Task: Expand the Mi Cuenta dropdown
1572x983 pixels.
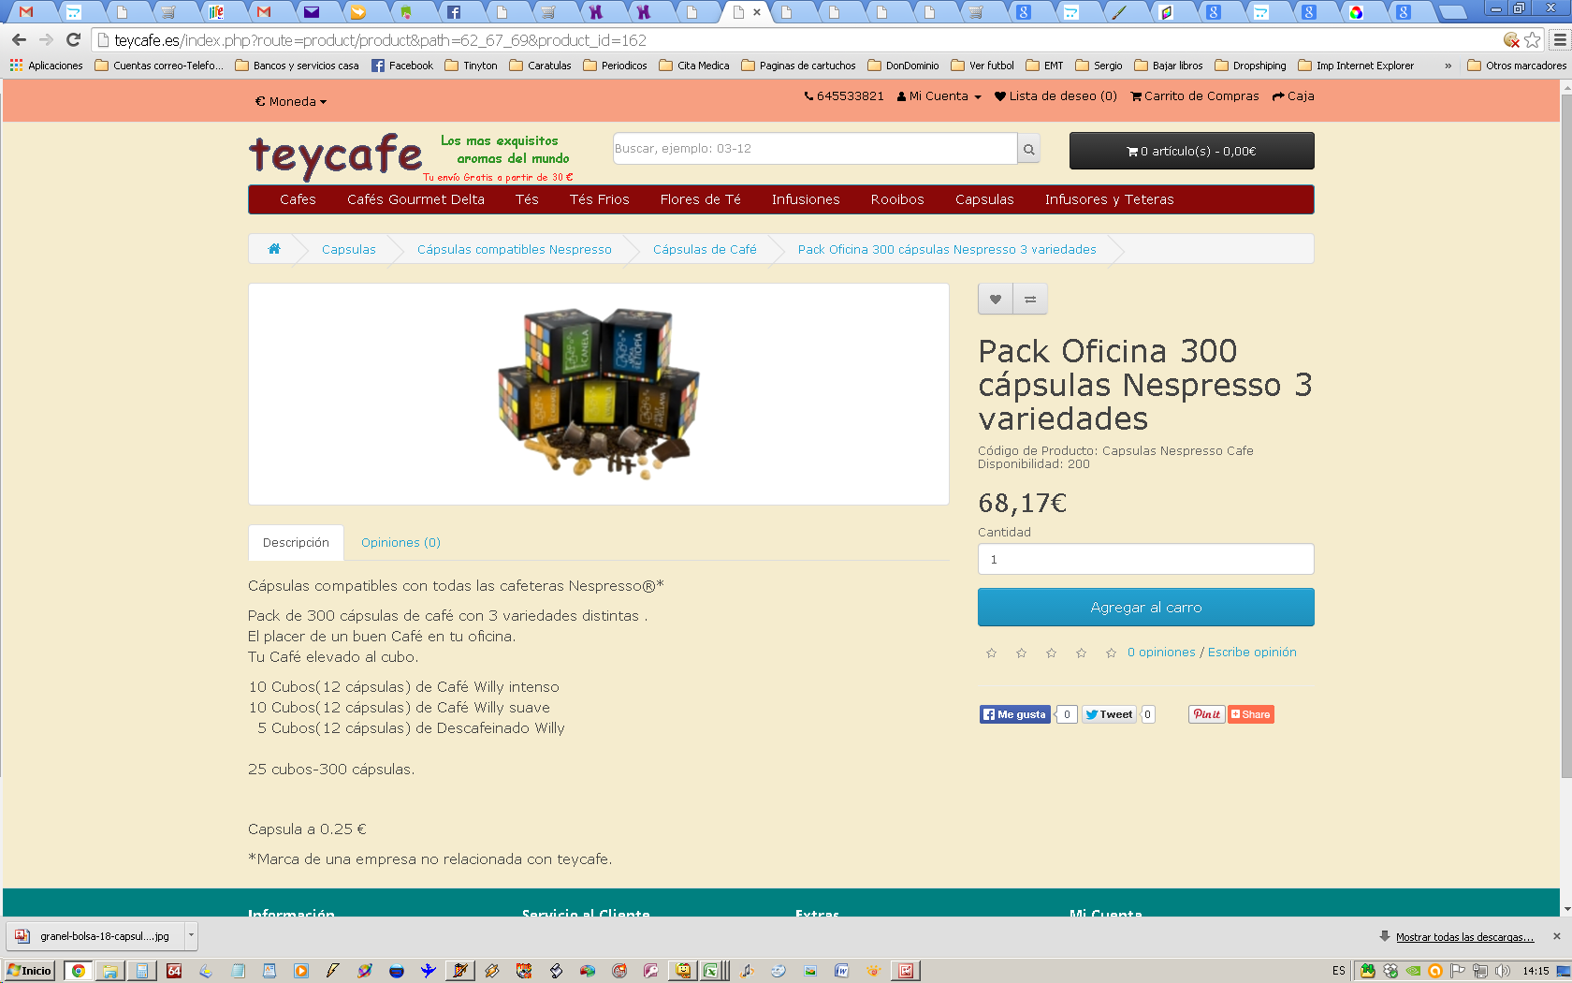Action: pos(939,96)
